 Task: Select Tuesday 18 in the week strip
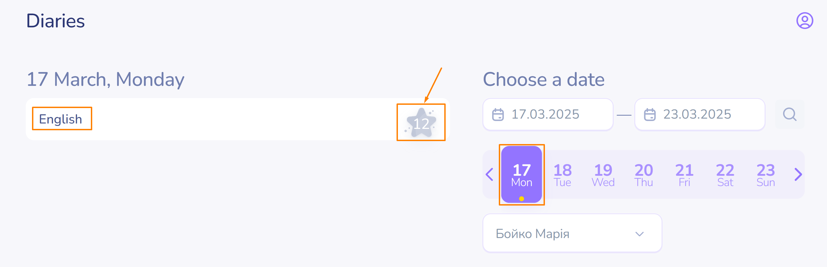563,175
